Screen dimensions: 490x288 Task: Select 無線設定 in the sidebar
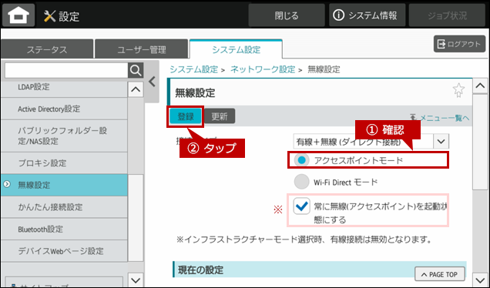64,185
